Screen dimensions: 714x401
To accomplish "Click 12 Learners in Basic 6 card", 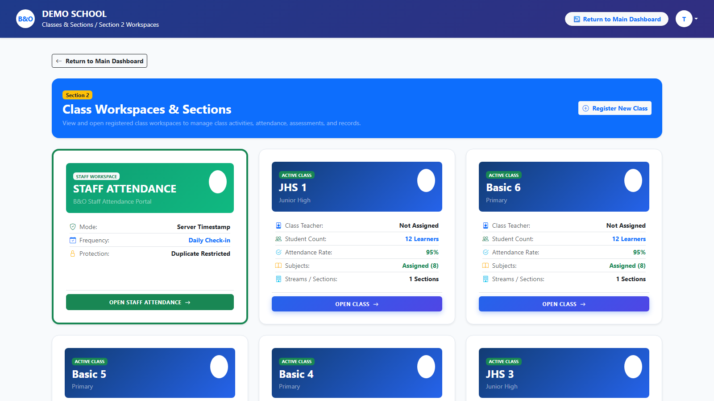I will pyautogui.click(x=629, y=239).
